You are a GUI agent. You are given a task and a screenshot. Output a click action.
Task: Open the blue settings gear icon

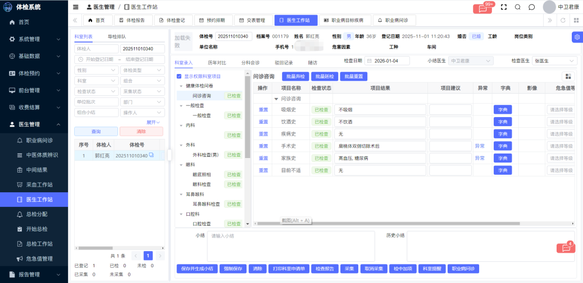tap(577, 37)
